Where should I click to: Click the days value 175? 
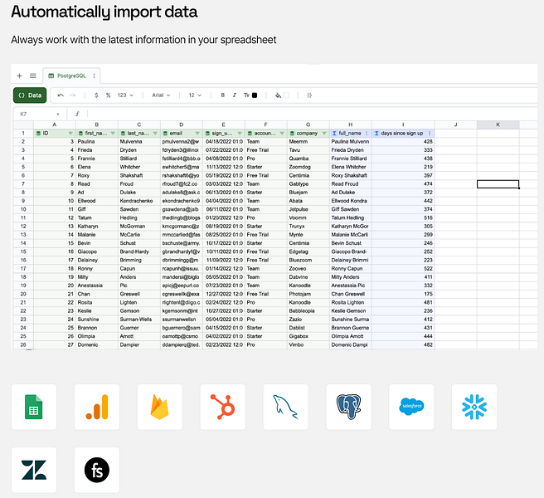click(403, 294)
